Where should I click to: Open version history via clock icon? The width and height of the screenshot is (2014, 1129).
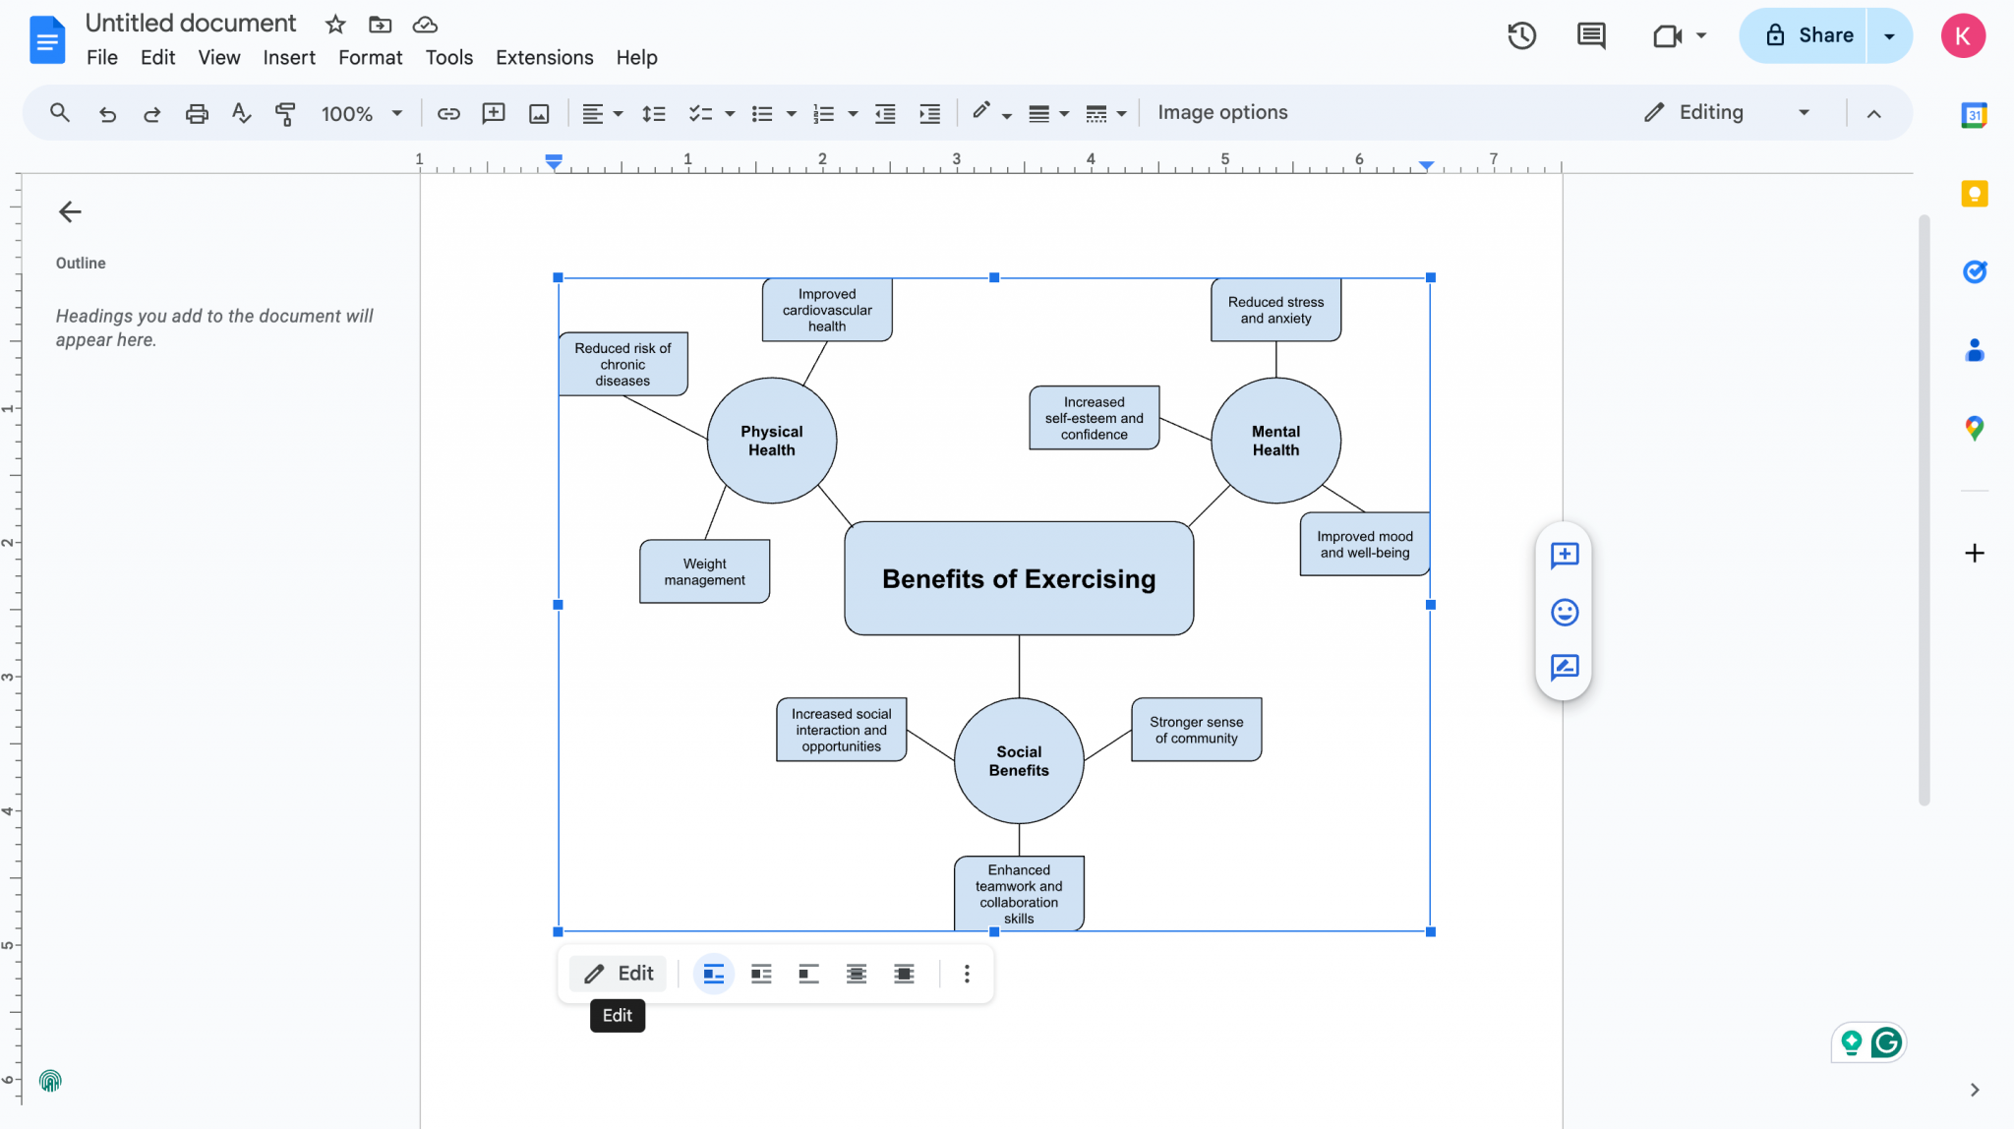[1521, 35]
